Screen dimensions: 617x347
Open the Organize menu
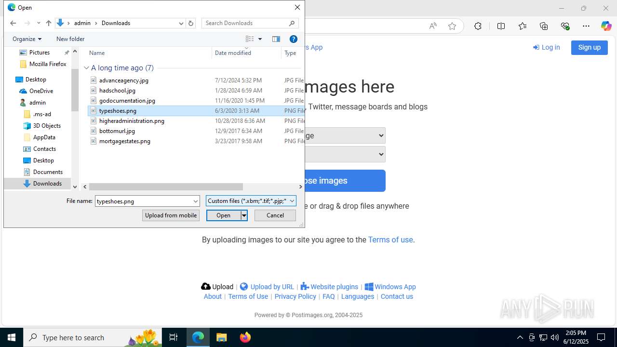[x=27, y=39]
